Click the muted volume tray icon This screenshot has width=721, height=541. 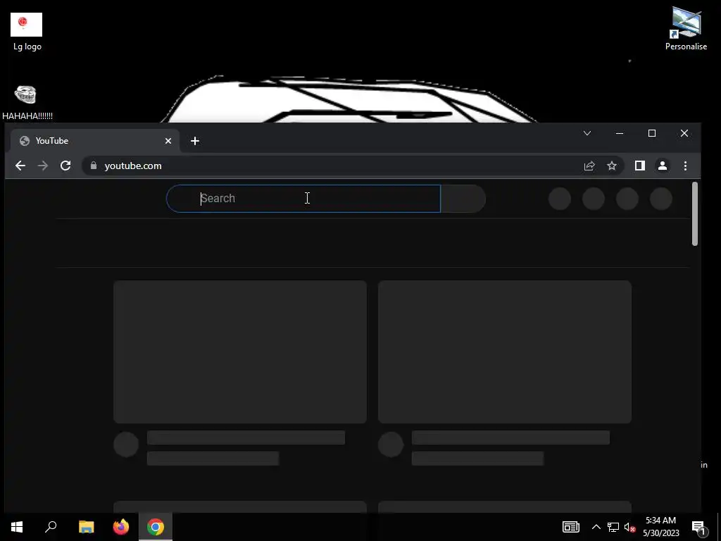click(x=629, y=527)
